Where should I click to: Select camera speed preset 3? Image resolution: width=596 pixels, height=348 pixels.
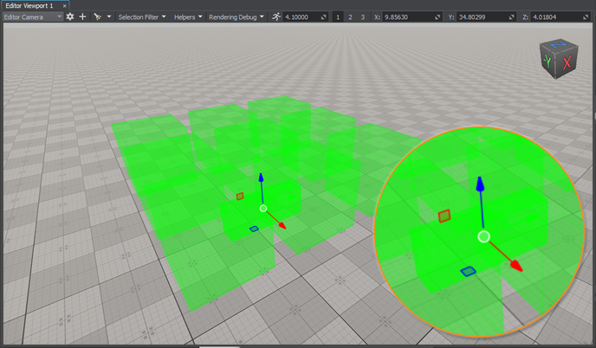(x=362, y=16)
